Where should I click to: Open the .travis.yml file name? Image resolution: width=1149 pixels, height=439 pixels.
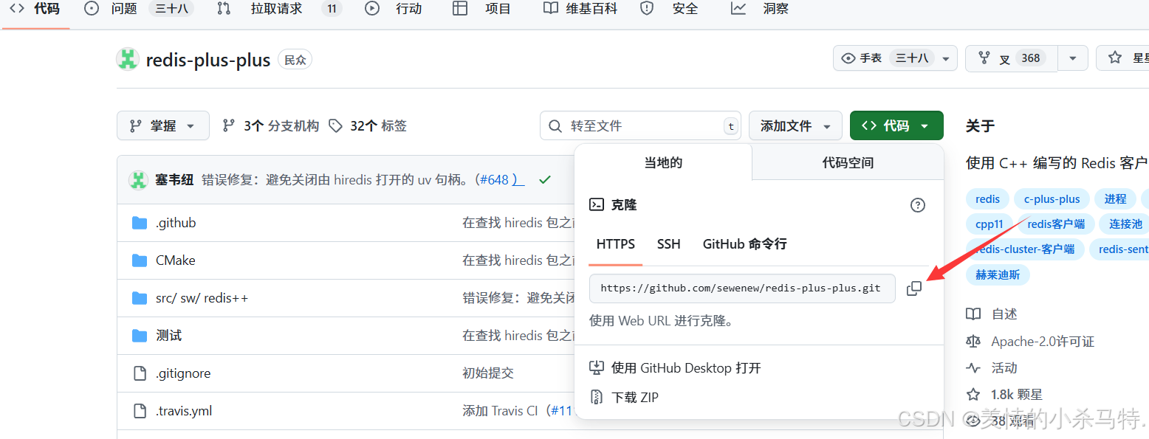pyautogui.click(x=184, y=411)
